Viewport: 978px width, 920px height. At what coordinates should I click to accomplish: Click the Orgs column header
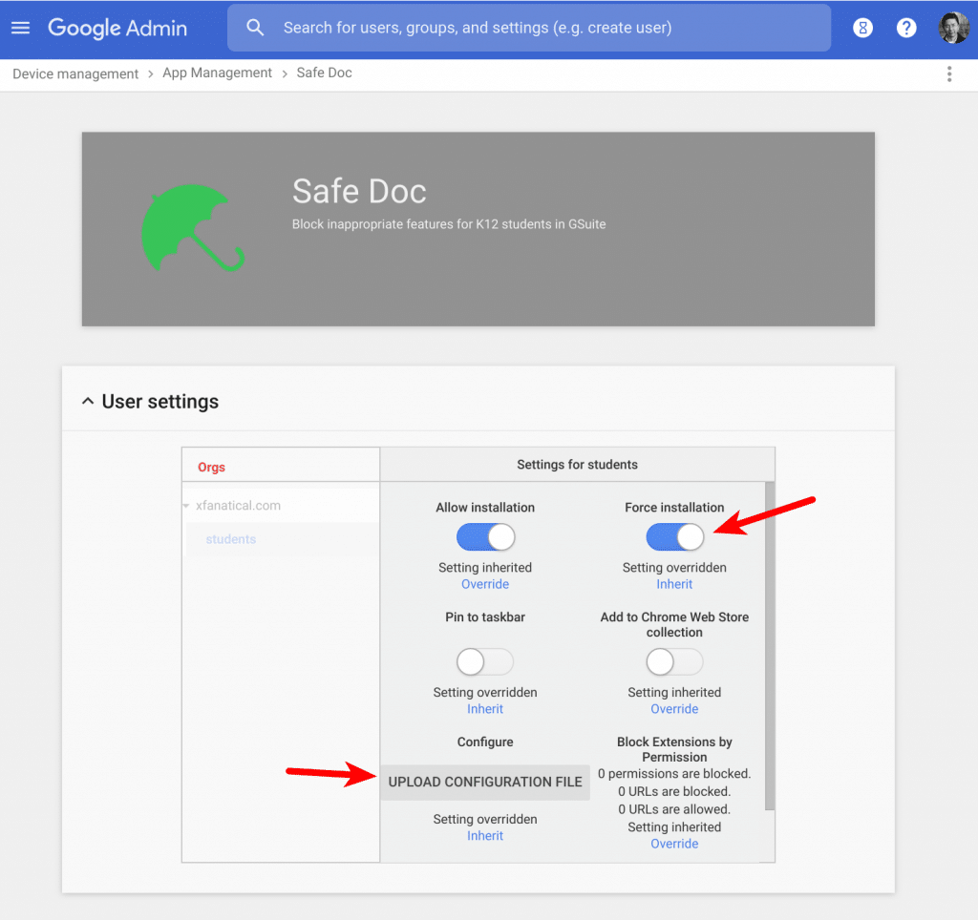pos(211,468)
